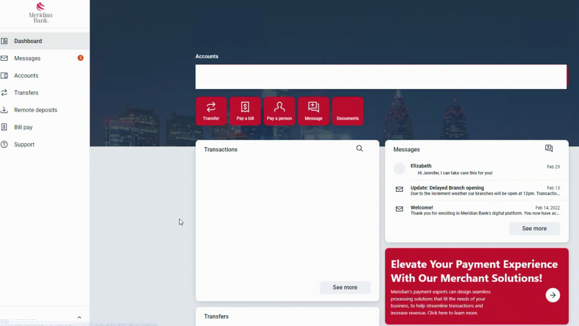579x326 pixels.
Task: Click the white Accounts card area
Action: coord(381,77)
